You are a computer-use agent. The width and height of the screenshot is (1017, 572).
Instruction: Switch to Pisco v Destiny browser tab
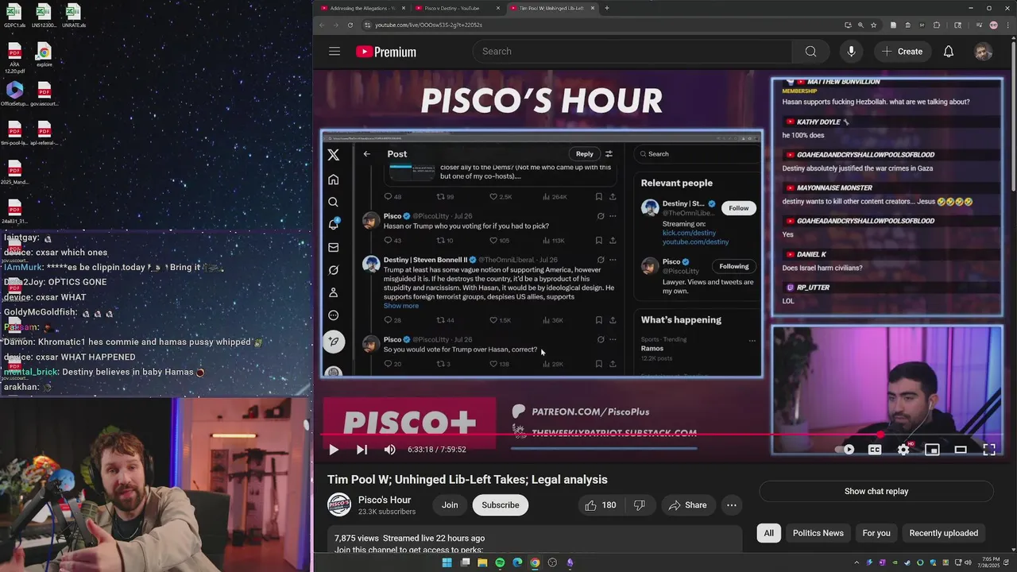[457, 8]
